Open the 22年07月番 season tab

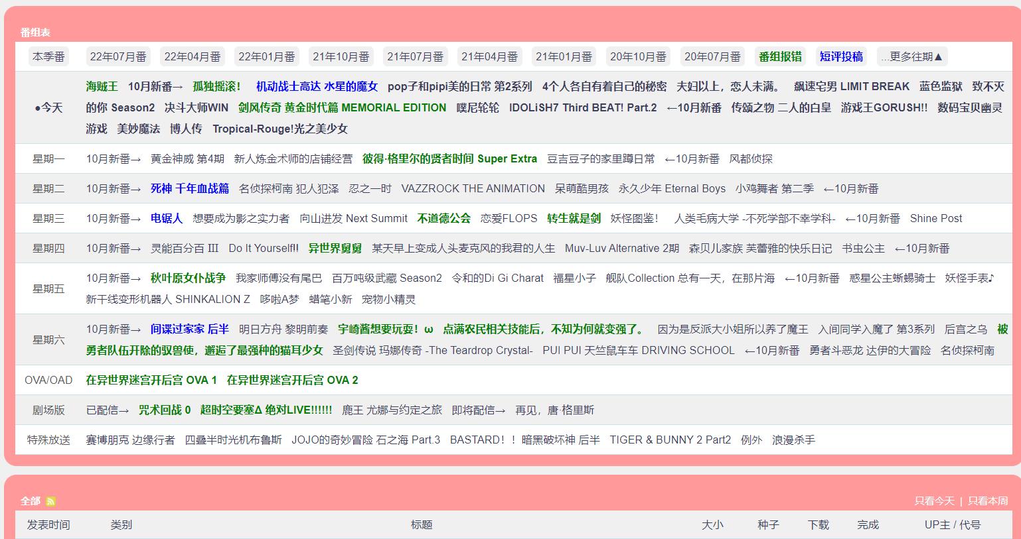click(118, 56)
